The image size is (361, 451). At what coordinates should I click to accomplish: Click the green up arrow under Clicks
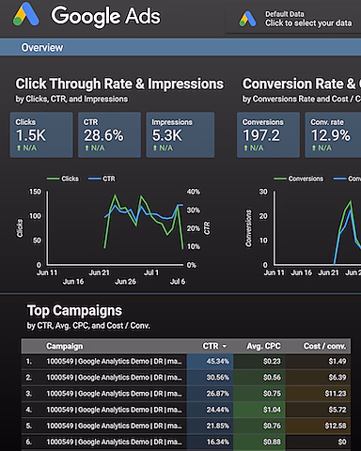(19, 148)
